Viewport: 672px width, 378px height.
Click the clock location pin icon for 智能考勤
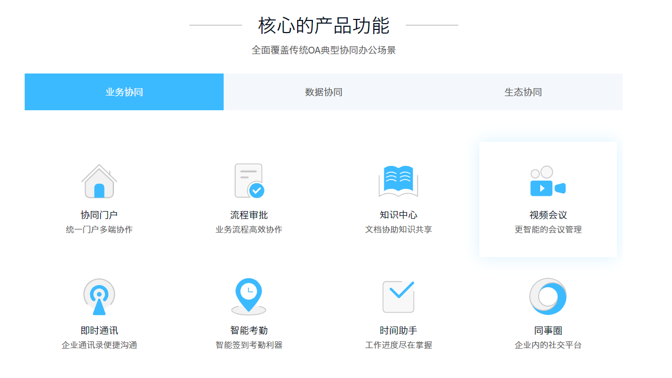point(249,297)
